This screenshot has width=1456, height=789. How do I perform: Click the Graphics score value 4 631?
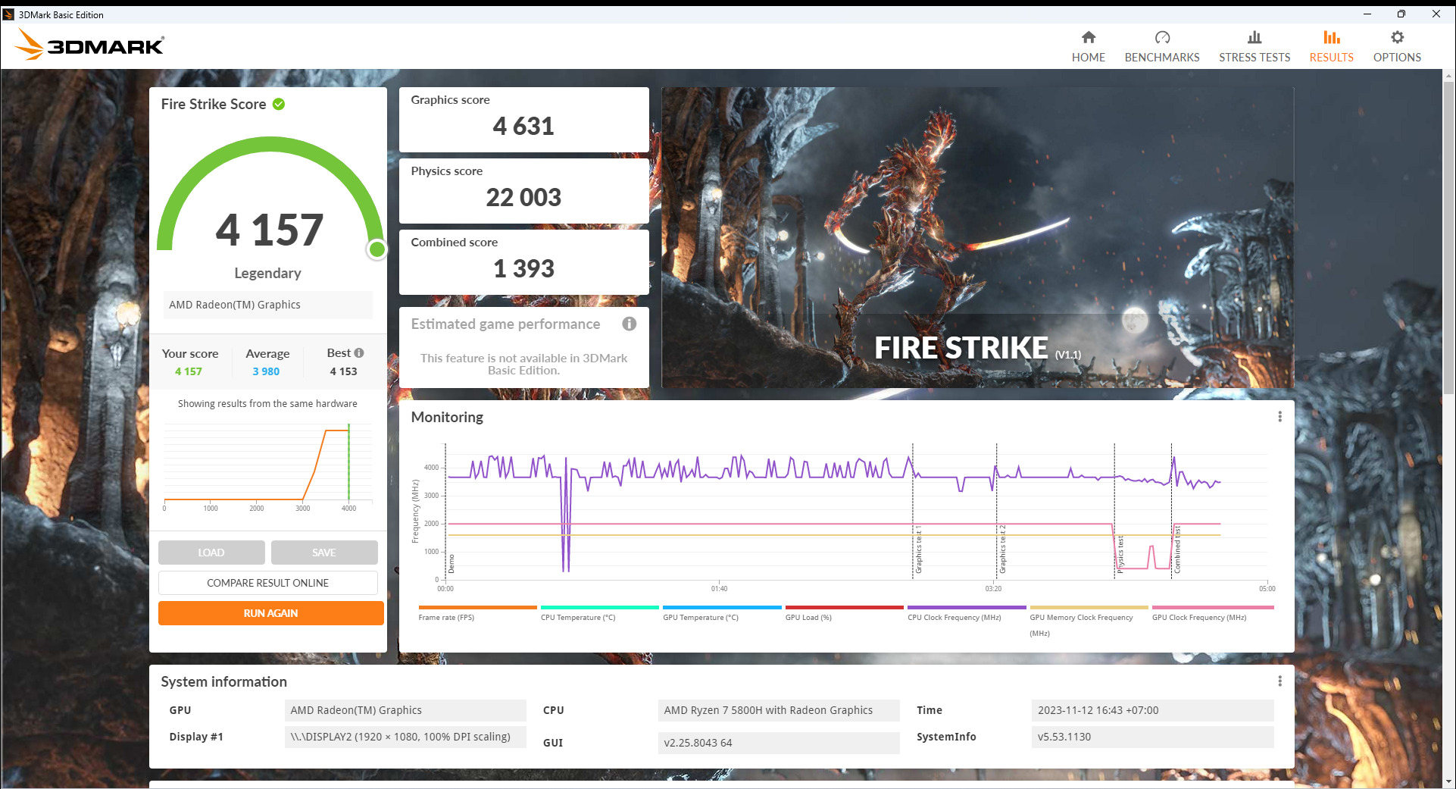pos(523,126)
